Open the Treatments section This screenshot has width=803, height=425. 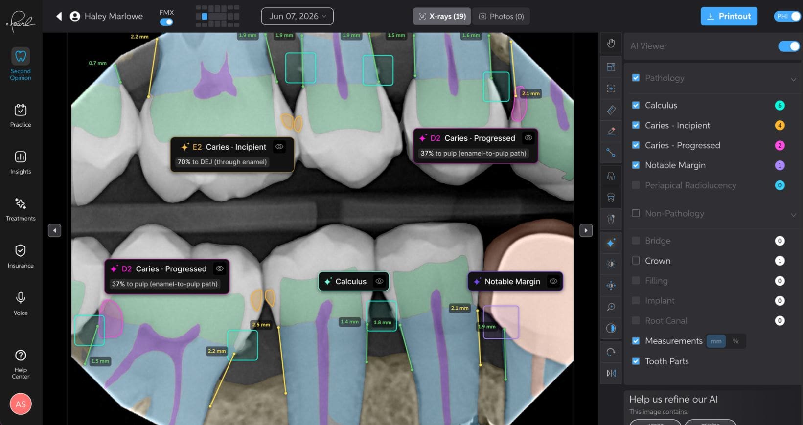click(21, 210)
